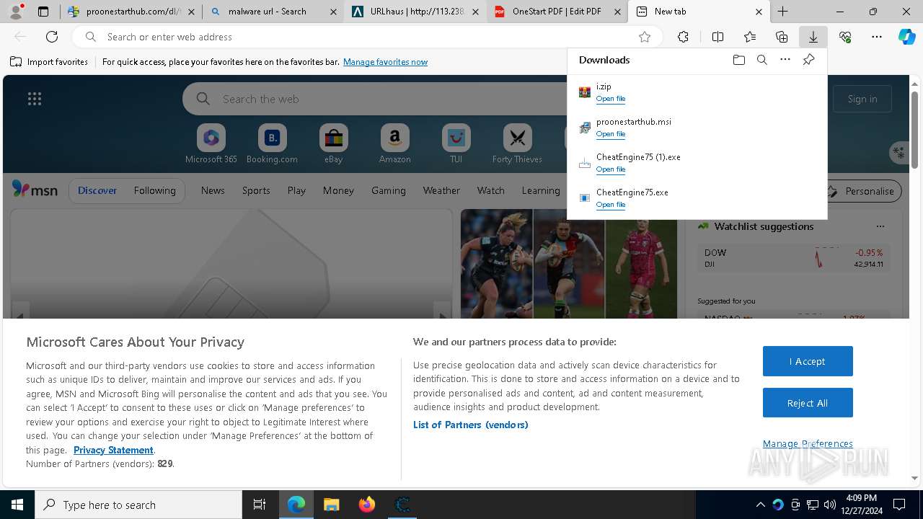Image resolution: width=923 pixels, height=519 pixels.
Task: Click Import favorites in favorites bar
Action: [x=49, y=62]
